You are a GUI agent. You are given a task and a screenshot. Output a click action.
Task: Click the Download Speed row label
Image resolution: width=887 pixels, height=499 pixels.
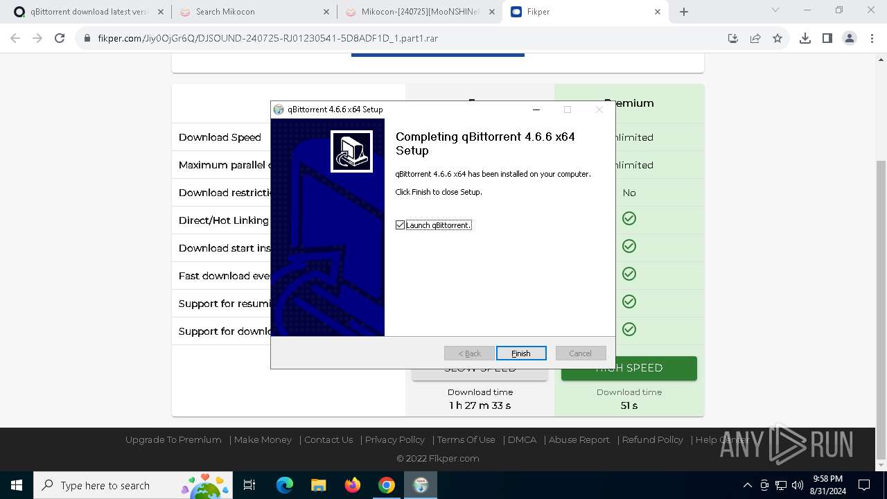pyautogui.click(x=220, y=137)
